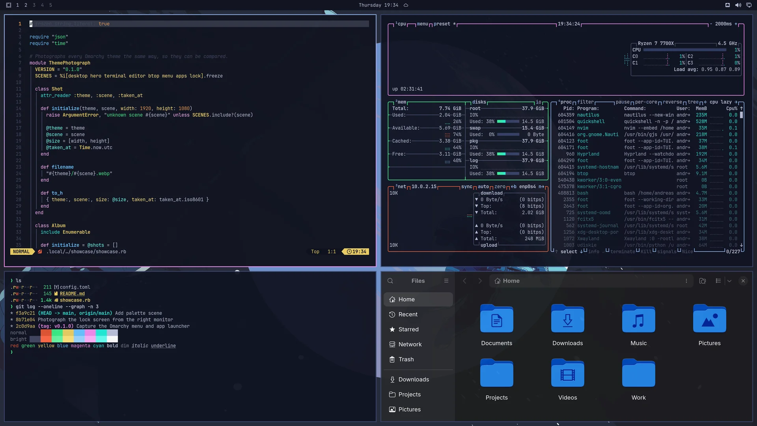Viewport: 757px width, 426px height.
Task: Click the display icon in top bar
Action: pos(749,5)
